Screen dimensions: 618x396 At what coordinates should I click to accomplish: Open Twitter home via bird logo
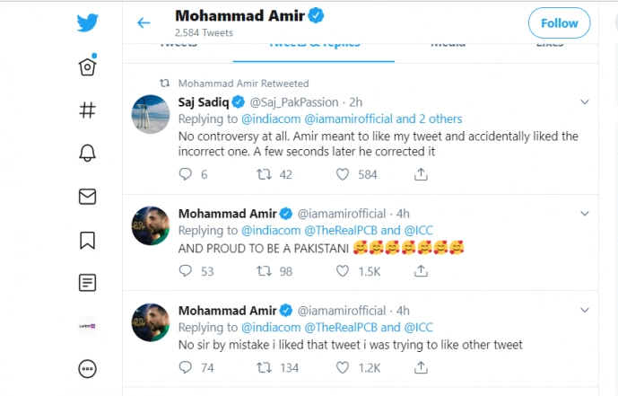tap(88, 23)
